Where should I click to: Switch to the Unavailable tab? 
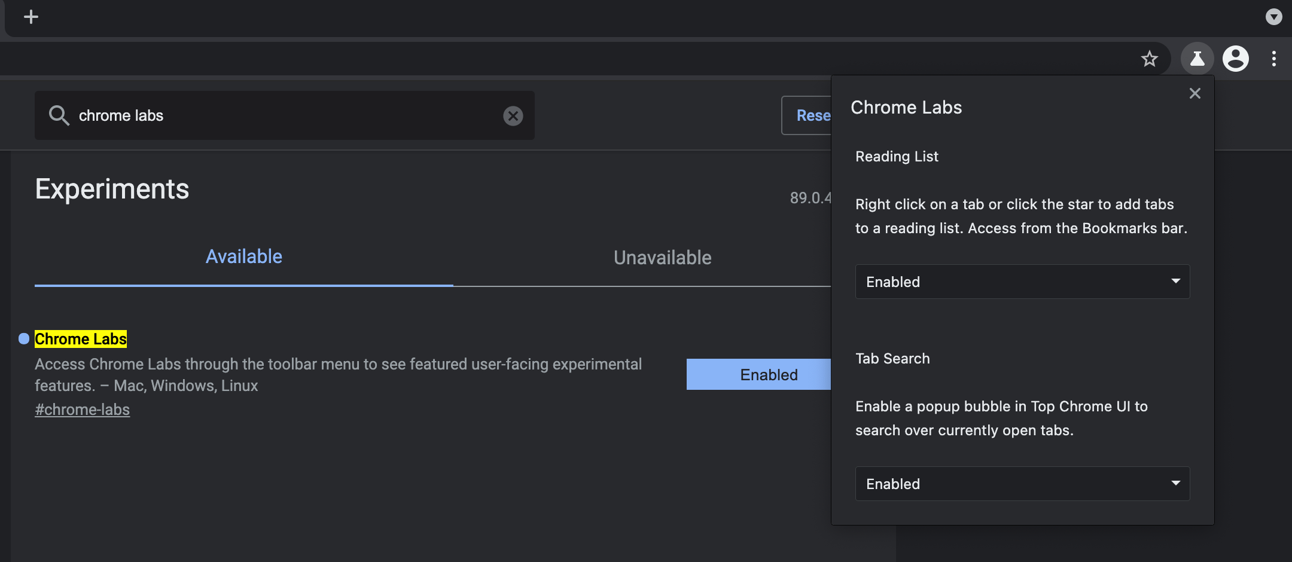(x=662, y=257)
